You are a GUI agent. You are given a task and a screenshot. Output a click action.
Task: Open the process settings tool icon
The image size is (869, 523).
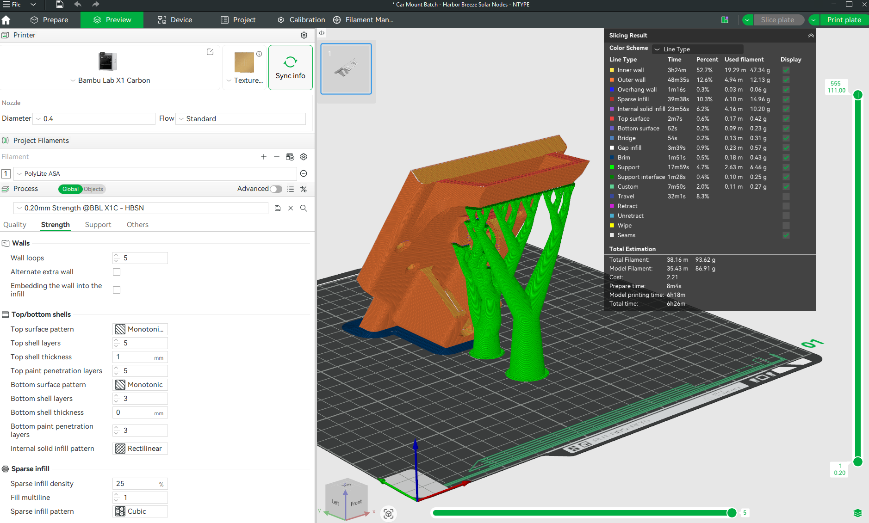(x=304, y=189)
